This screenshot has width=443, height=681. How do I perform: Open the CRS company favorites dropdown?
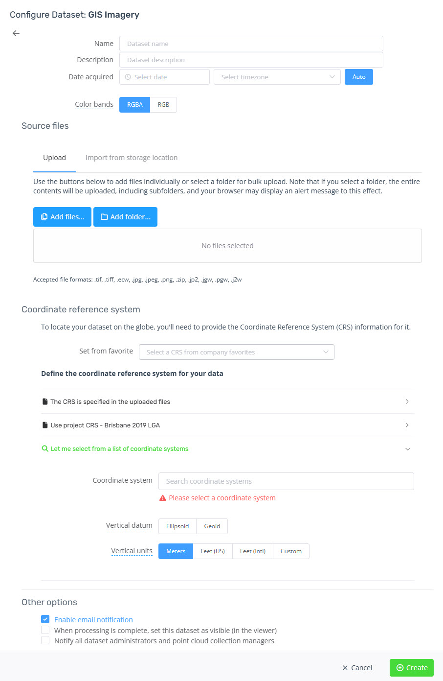[x=237, y=352]
